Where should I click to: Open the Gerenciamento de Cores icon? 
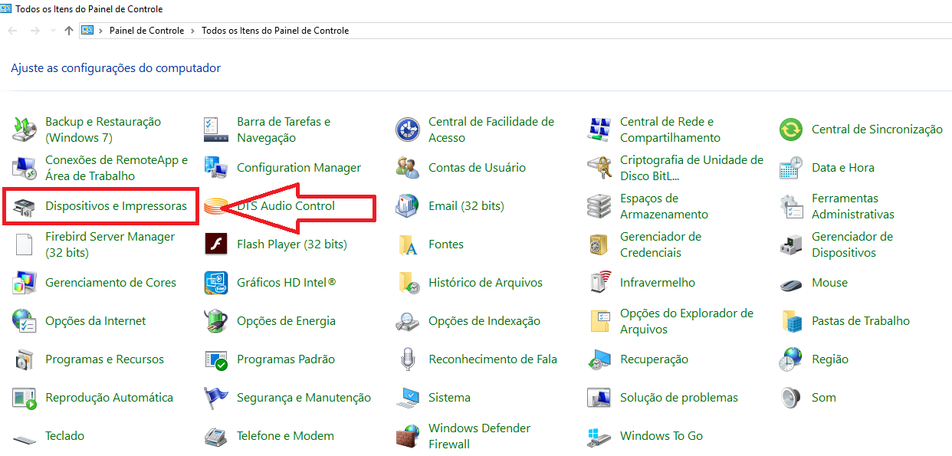pyautogui.click(x=24, y=283)
